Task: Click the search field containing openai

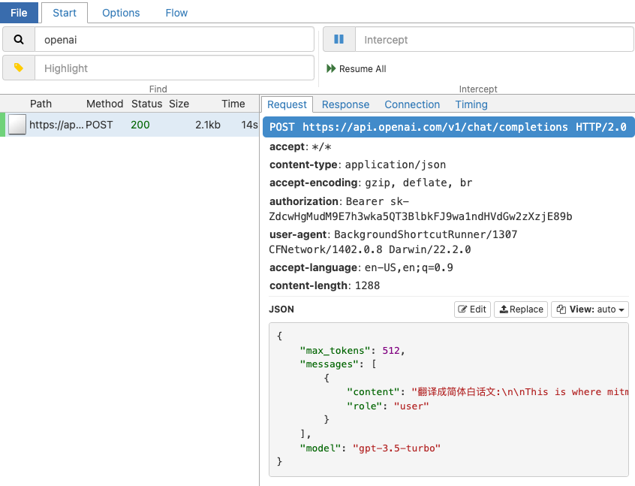Action: click(175, 39)
